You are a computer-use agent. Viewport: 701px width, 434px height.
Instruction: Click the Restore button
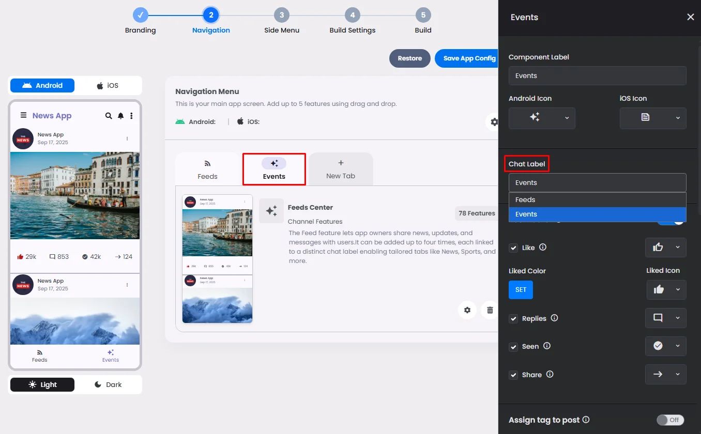[x=409, y=58]
